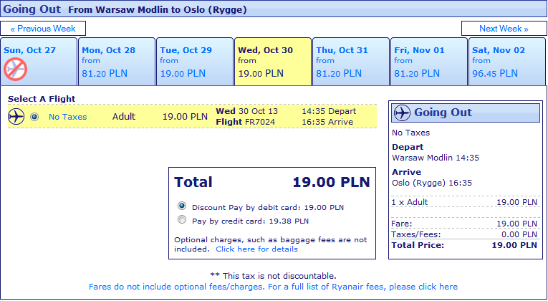Select the FR7024 flight radio button

(34, 117)
